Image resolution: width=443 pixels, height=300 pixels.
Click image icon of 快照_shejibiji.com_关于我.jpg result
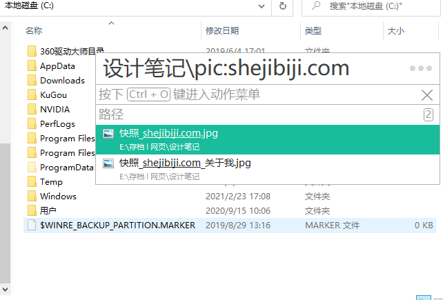108,163
